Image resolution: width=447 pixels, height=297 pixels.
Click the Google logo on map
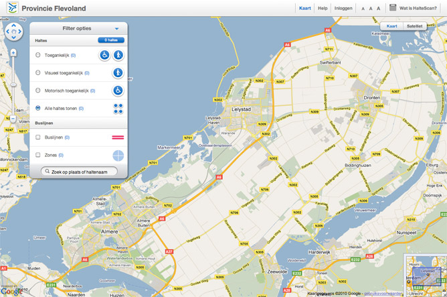click(x=11, y=291)
